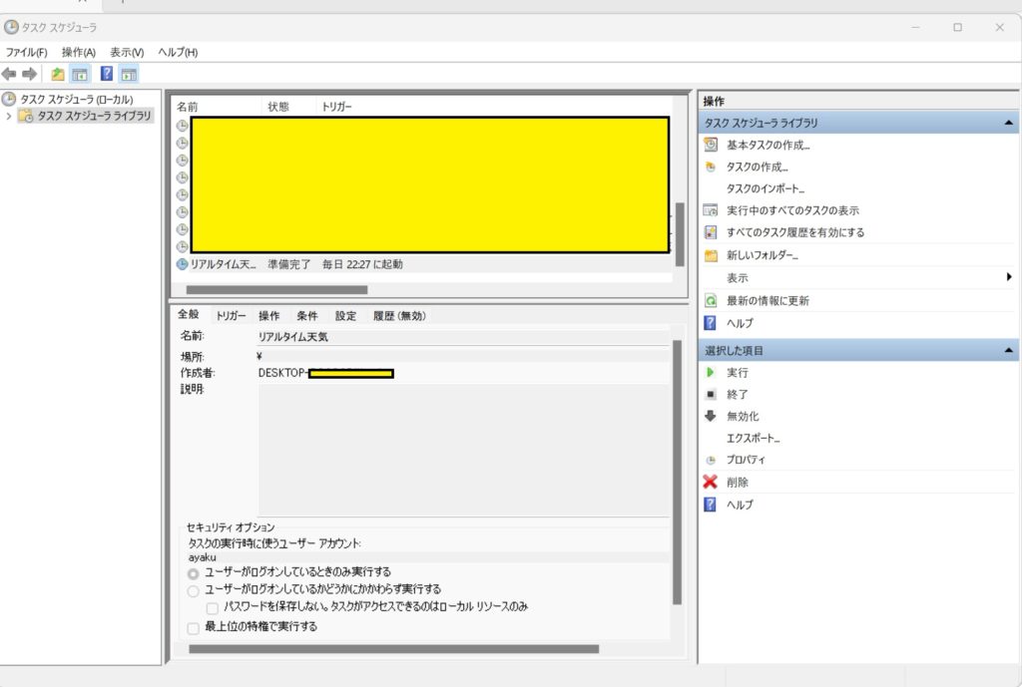Select the リアルタイム天気 task row
This screenshot has height=687, width=1022.
point(223,264)
